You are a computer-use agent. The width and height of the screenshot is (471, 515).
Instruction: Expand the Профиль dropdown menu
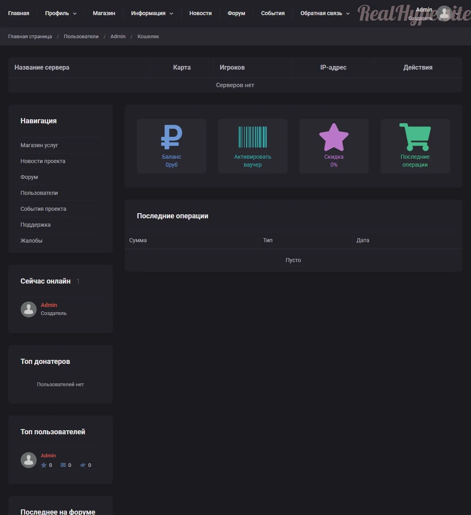point(61,13)
